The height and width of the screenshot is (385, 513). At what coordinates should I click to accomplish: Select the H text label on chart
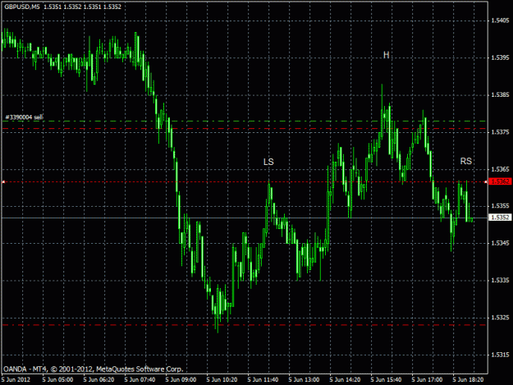pyautogui.click(x=387, y=55)
